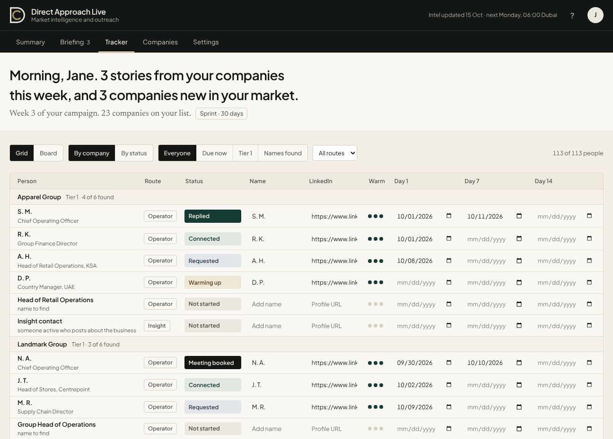
Task: Open the LinkedIn URL for R. K.
Action: click(334, 239)
